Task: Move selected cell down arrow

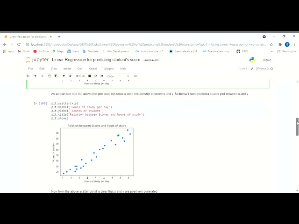Action: coord(70,76)
